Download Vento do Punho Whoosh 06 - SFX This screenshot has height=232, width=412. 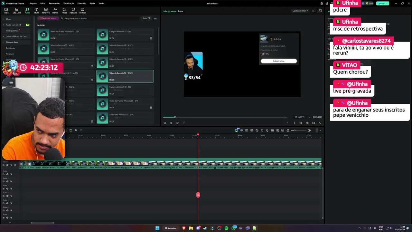click(151, 108)
